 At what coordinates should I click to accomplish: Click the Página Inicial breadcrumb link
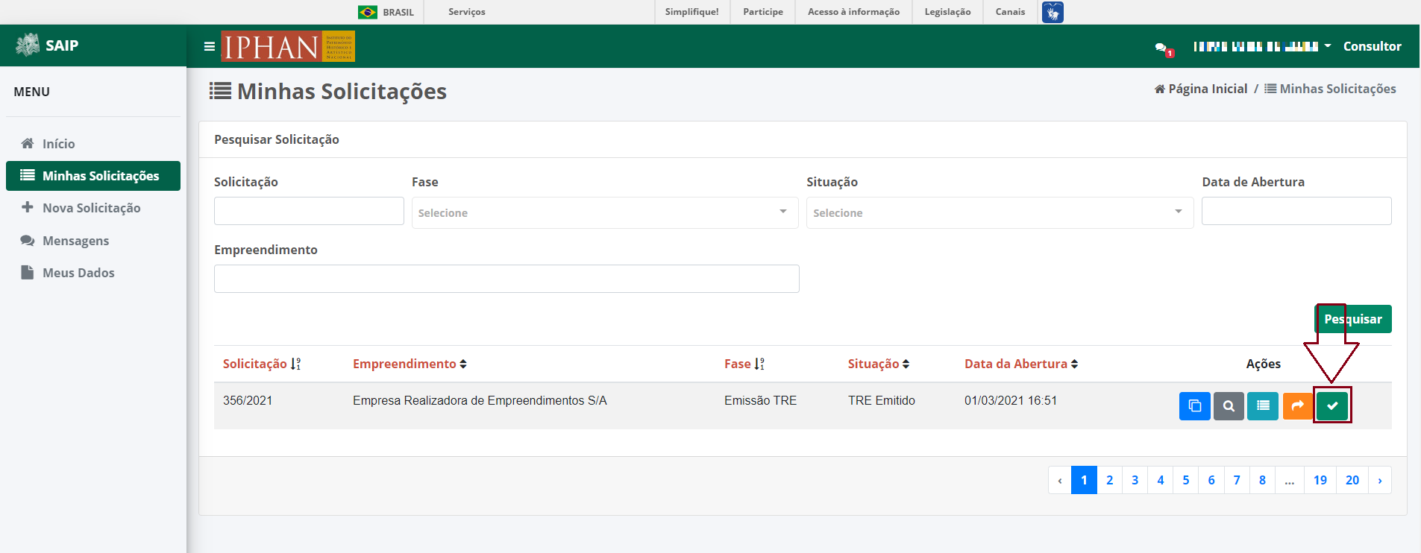point(1201,89)
